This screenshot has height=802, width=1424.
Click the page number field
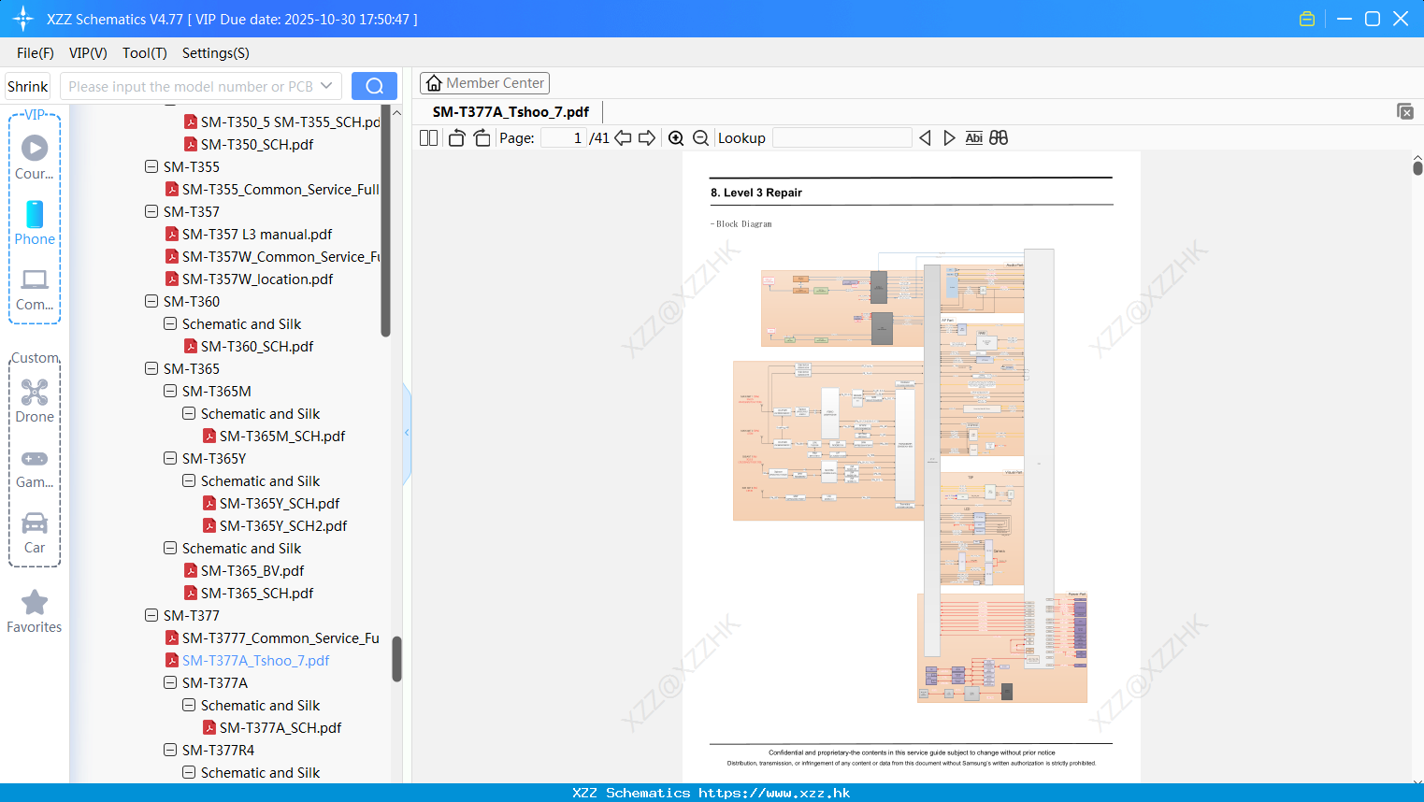(x=564, y=138)
